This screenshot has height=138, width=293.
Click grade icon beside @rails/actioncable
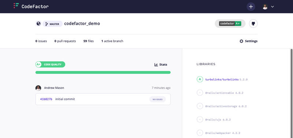click(x=200, y=93)
